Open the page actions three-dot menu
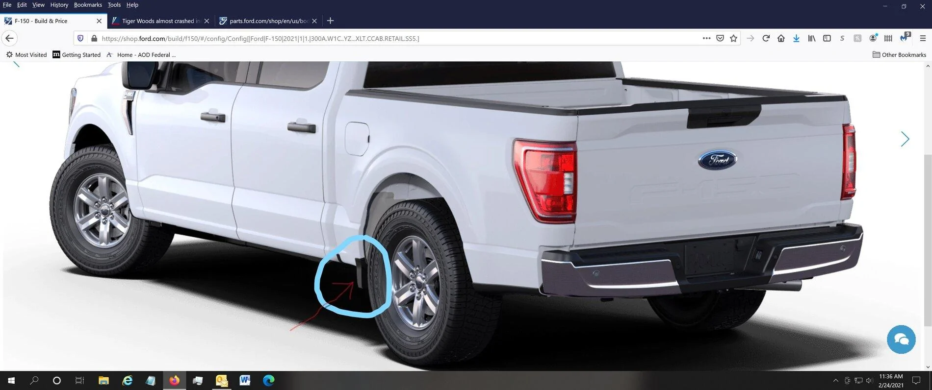 tap(706, 38)
